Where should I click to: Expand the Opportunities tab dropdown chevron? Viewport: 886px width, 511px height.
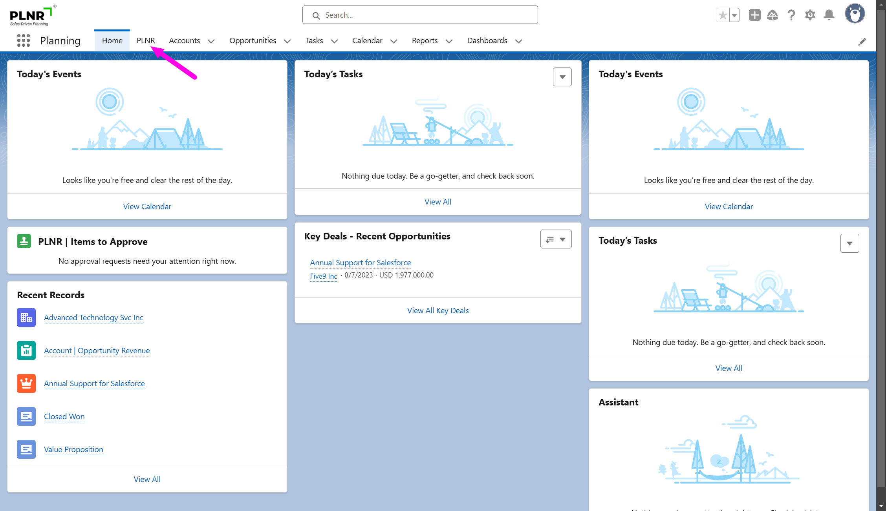(x=287, y=41)
